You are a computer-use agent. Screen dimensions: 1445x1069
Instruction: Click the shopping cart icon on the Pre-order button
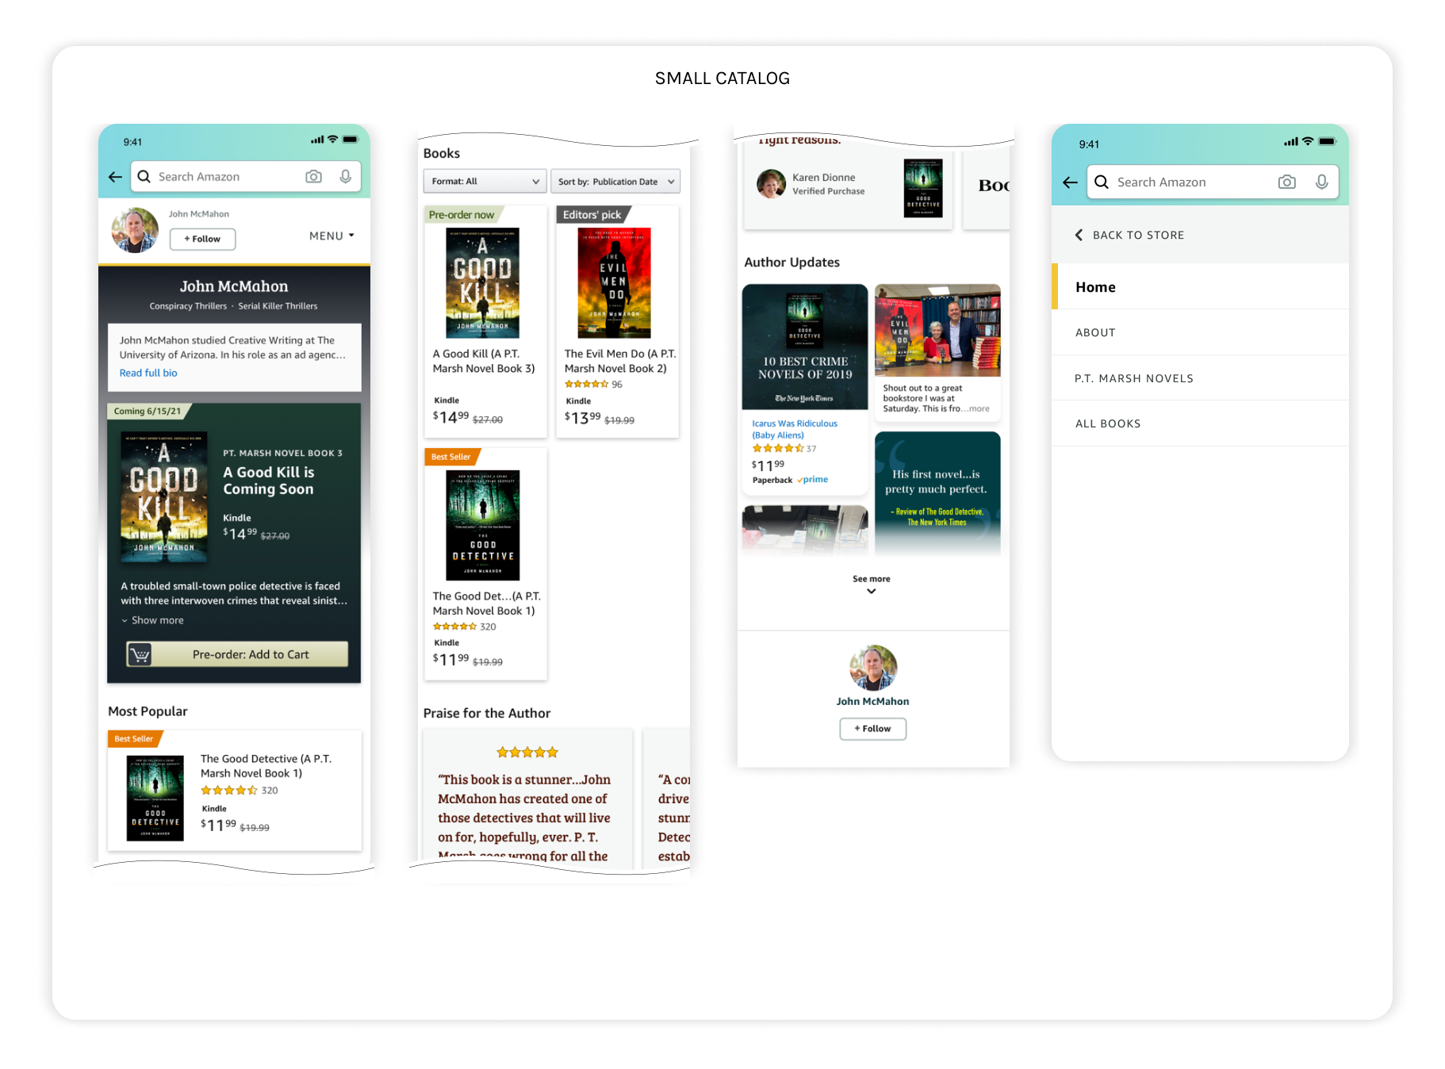click(x=140, y=655)
